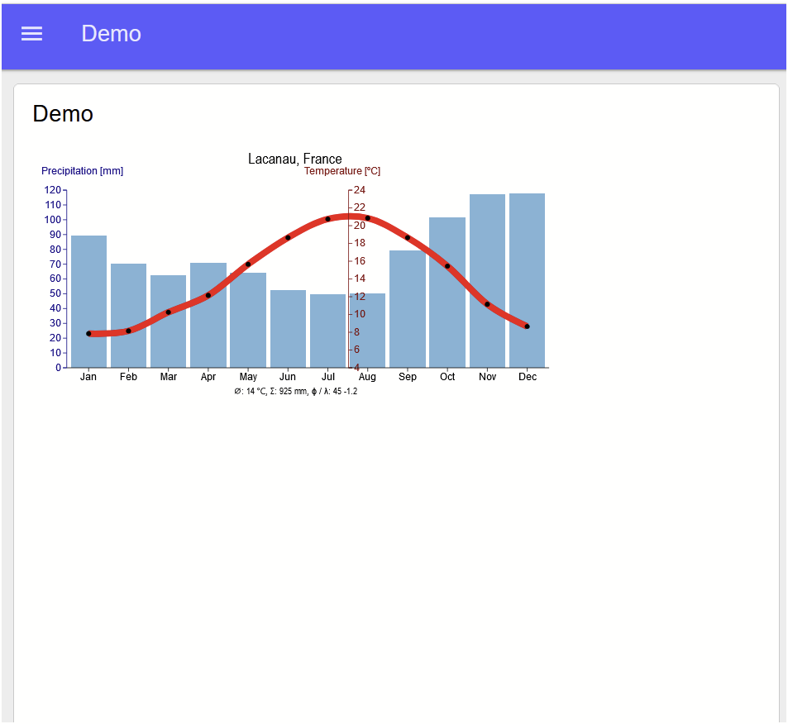This screenshot has height=724, width=788.
Task: Click the September precipitation bar
Action: [408, 309]
